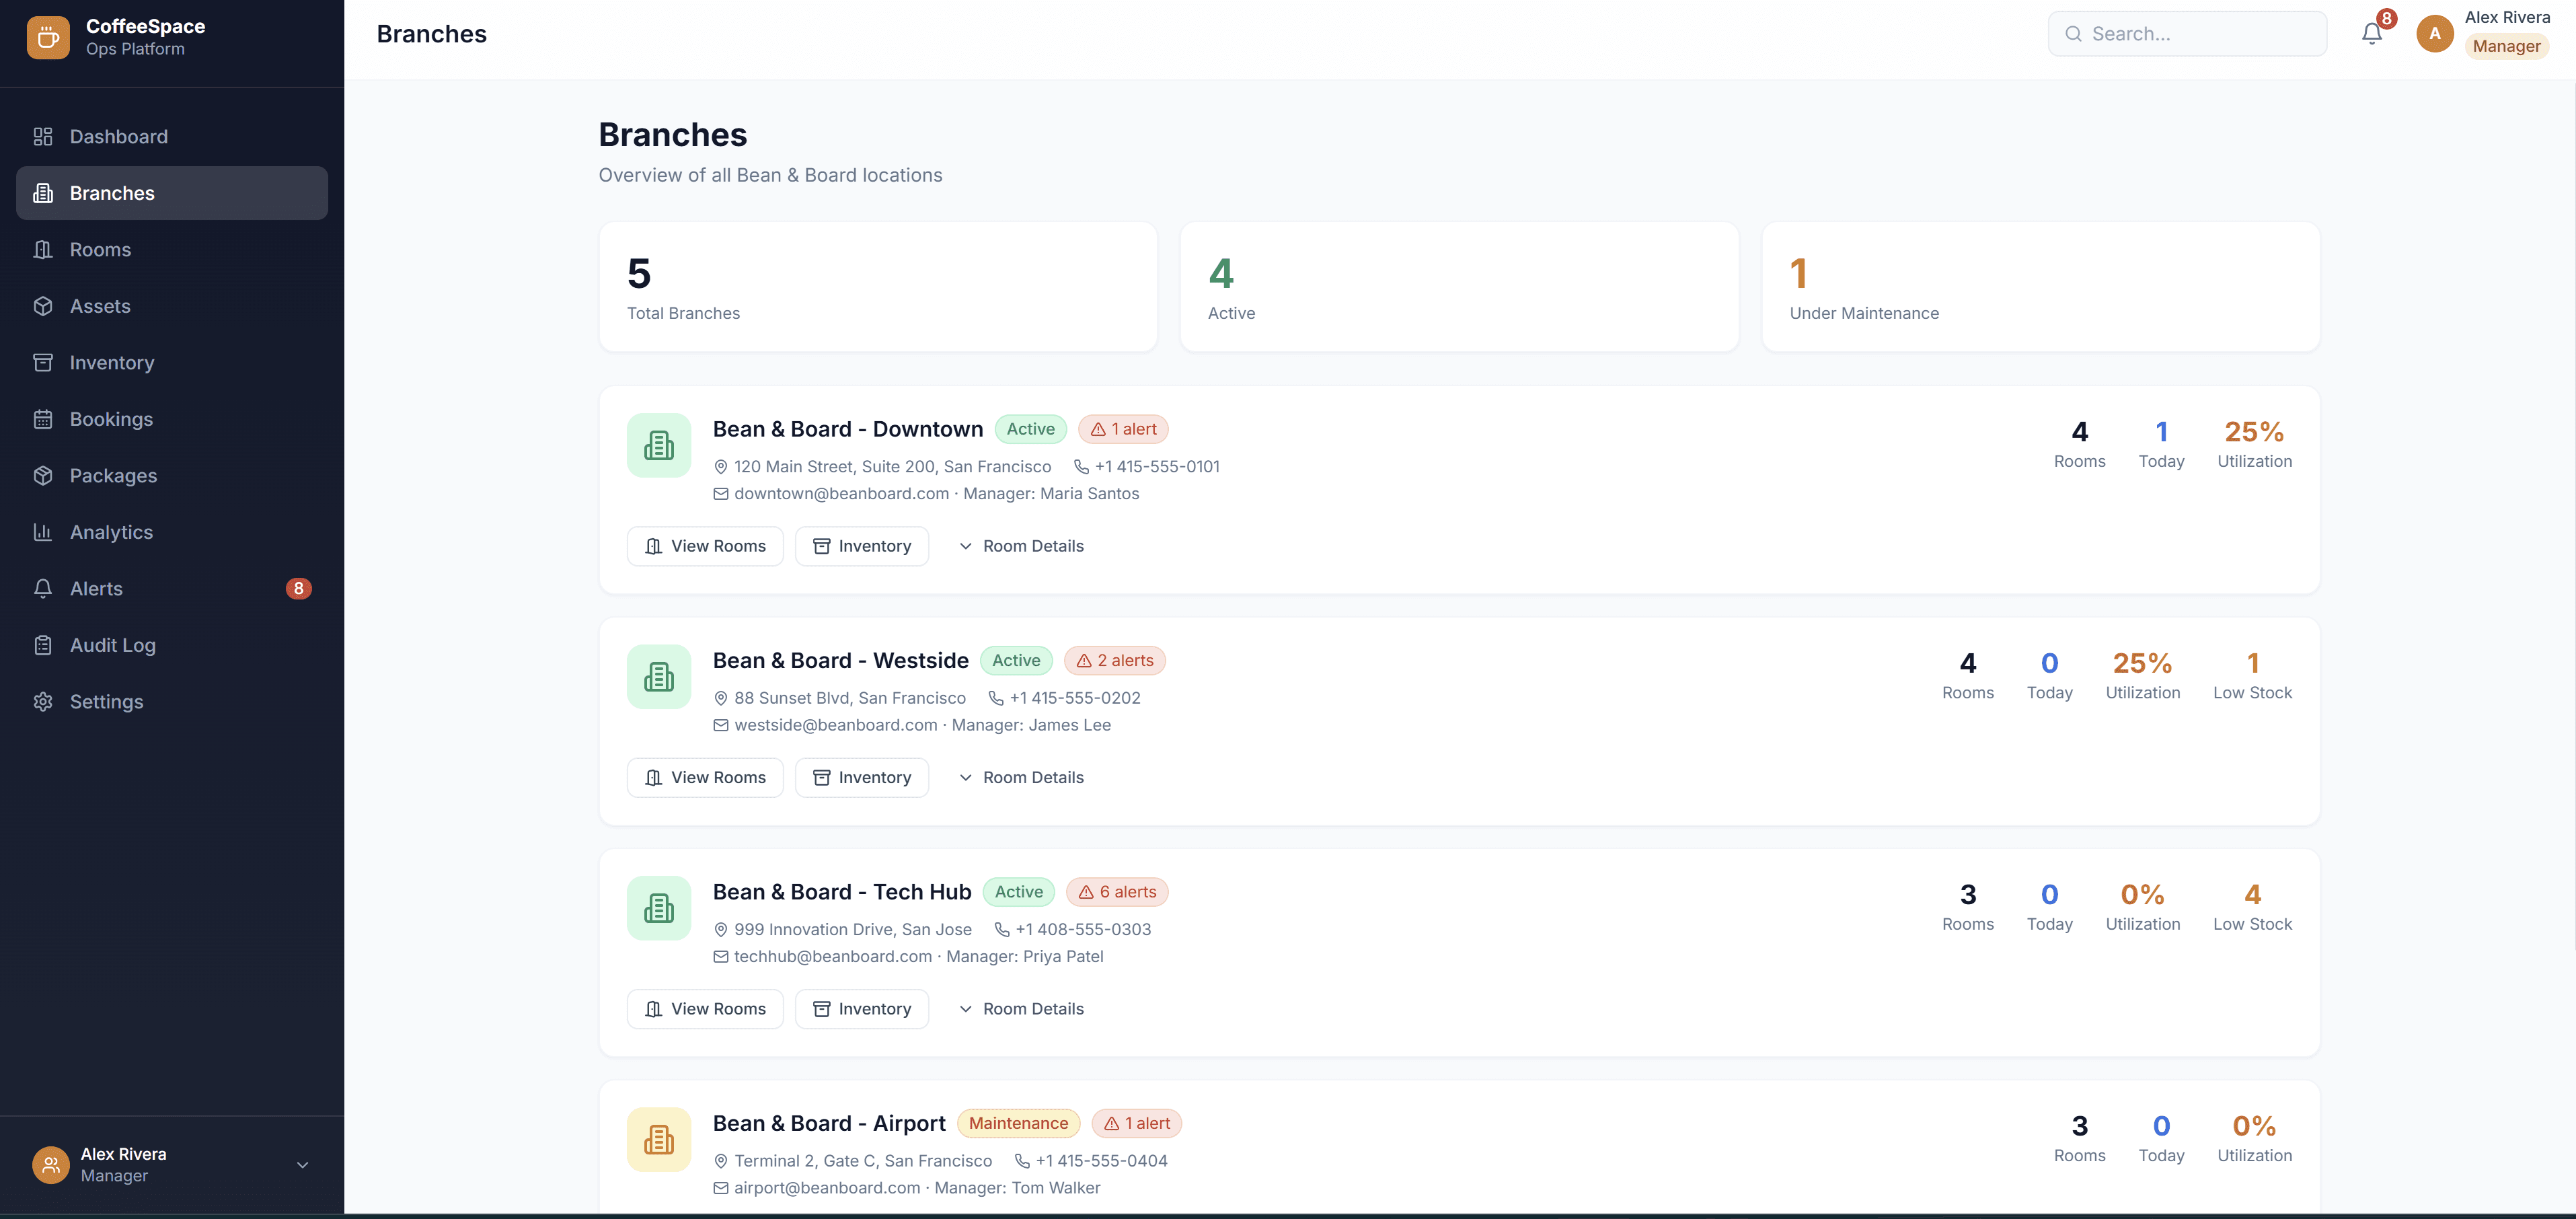Click the 6 alerts badge on Tech Hub
Screen dimensions: 2576x1219
(x=1117, y=891)
